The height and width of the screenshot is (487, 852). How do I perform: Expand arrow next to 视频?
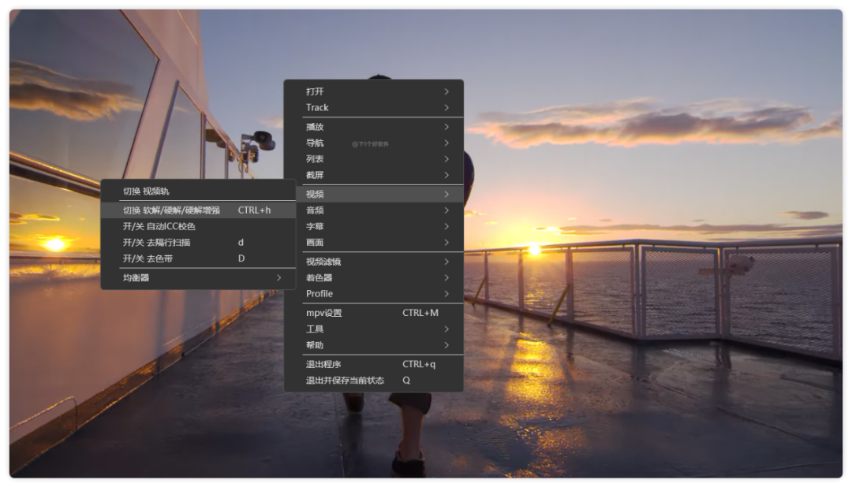447,195
